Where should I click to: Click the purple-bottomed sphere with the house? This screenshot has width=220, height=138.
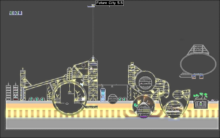tap(144, 107)
